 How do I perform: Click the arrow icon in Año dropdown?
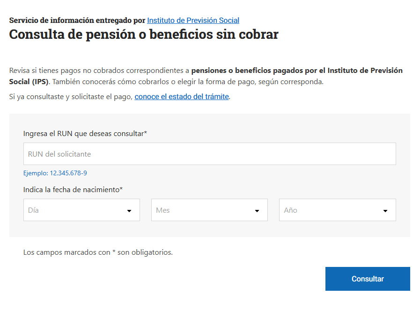point(385,211)
